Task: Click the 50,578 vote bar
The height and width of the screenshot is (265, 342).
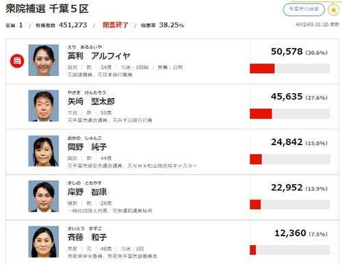Action: click(x=290, y=68)
